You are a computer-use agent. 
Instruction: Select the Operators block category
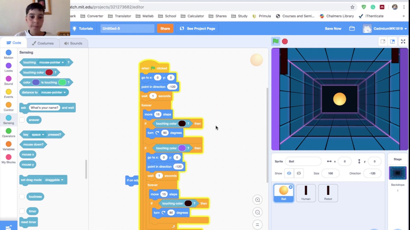pos(9,133)
